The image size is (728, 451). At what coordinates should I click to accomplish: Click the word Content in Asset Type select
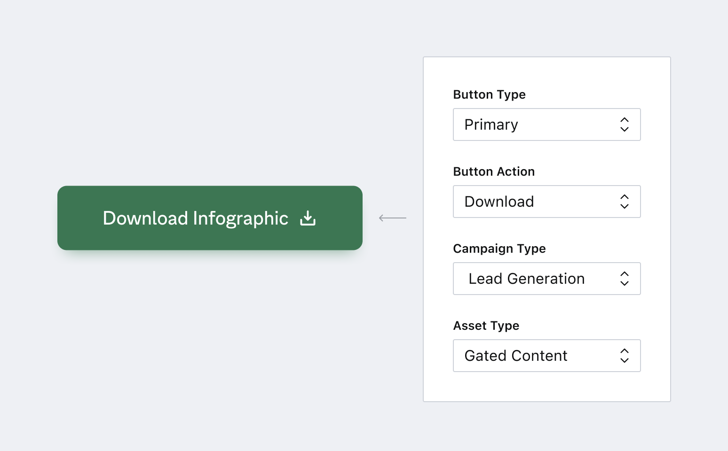(x=539, y=356)
